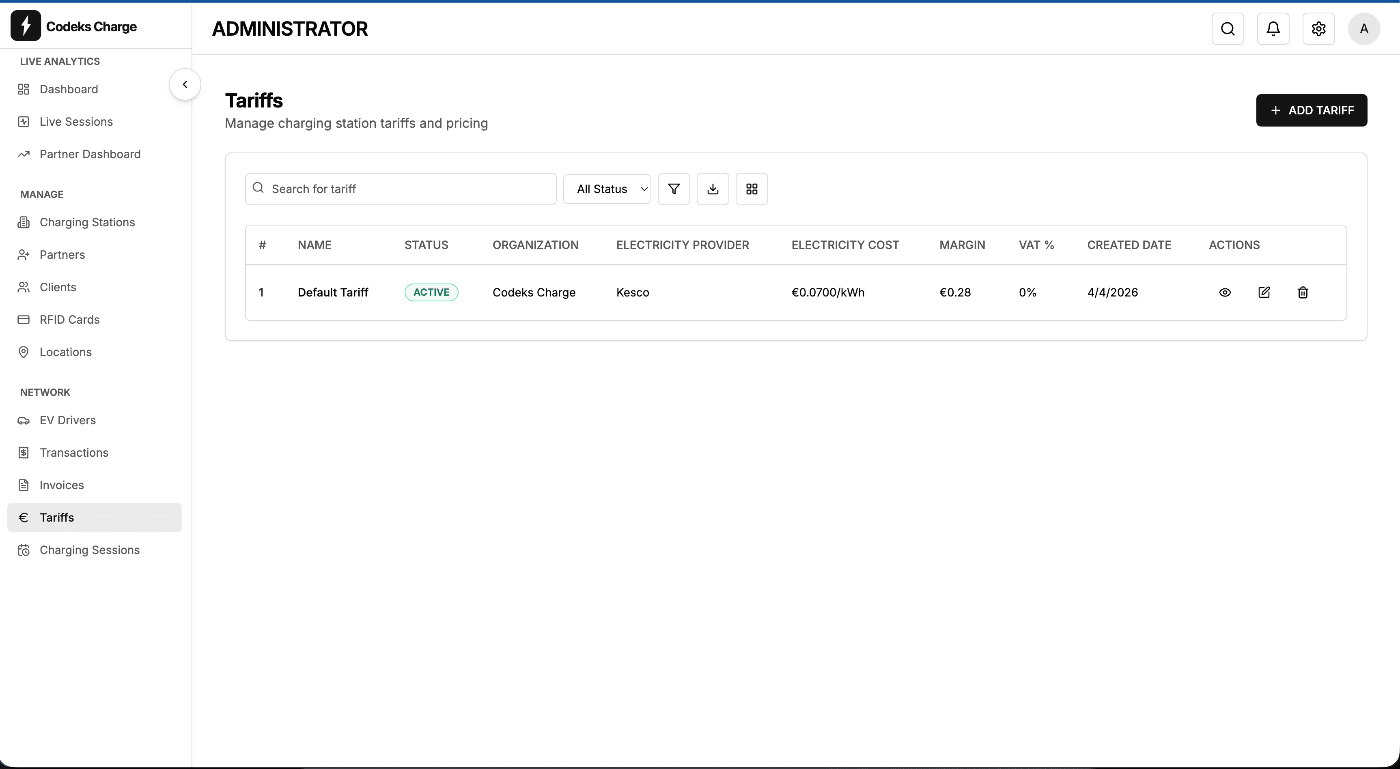Switch to Charging Sessions section
This screenshot has width=1400, height=769.
tap(90, 550)
